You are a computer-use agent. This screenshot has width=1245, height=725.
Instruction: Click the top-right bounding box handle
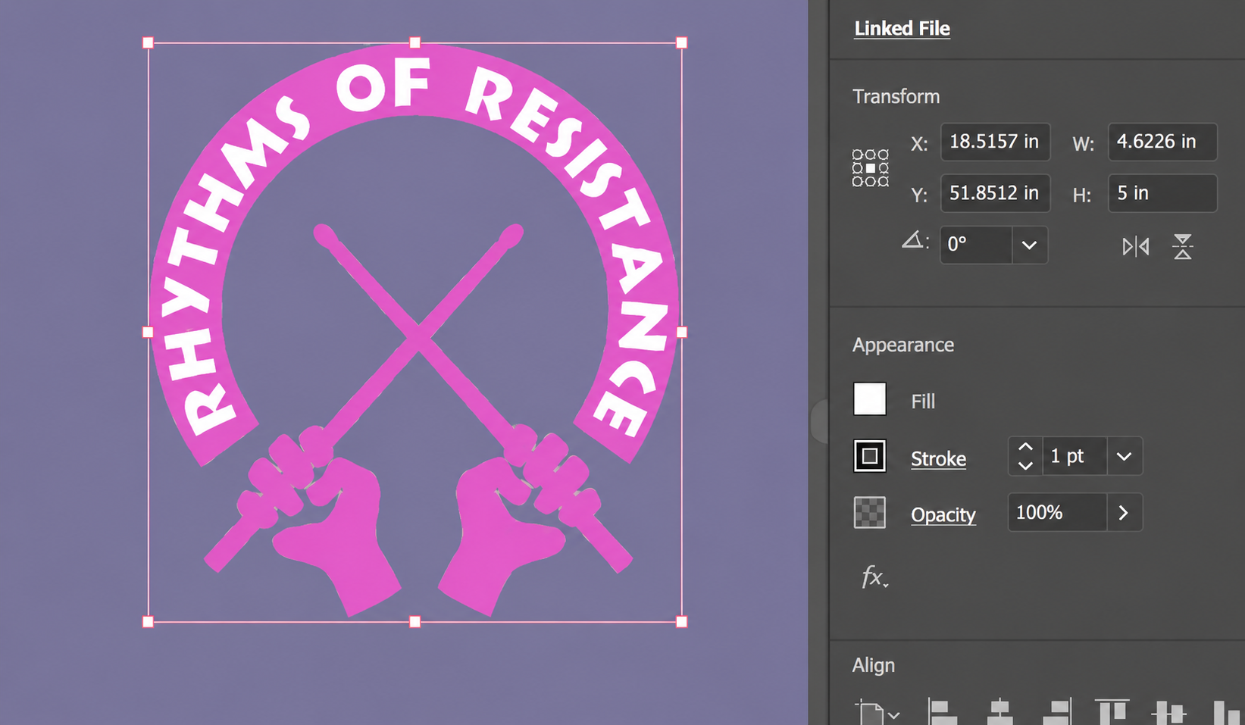click(681, 43)
